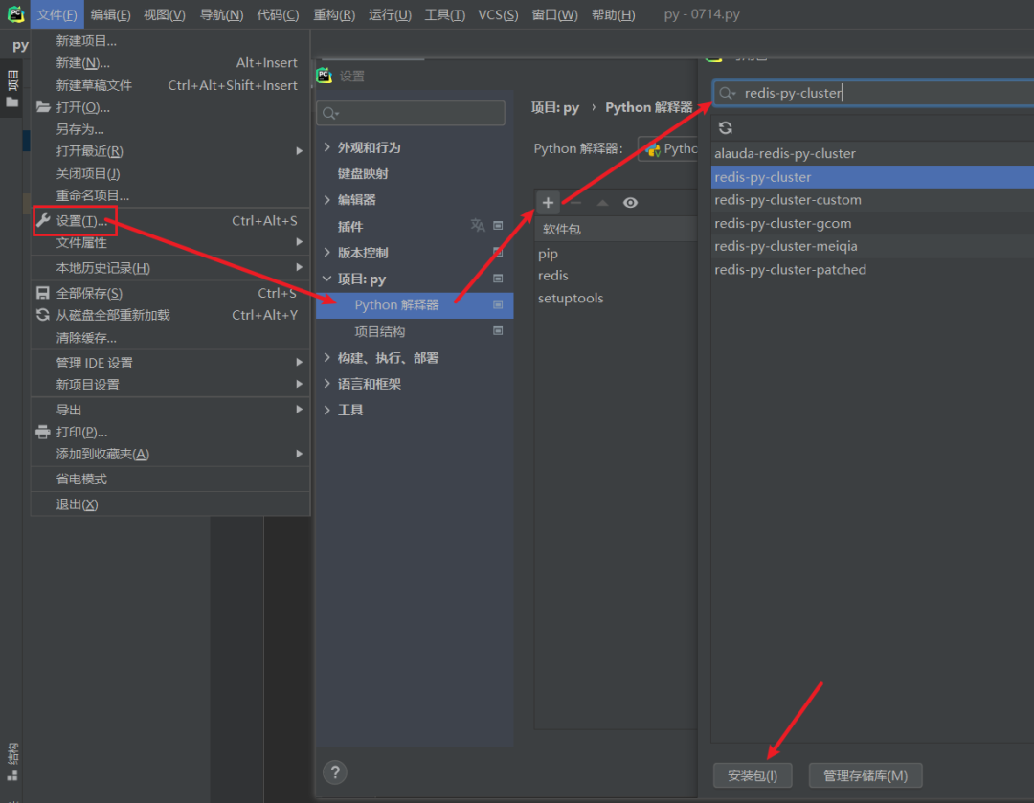
Task: Expand the 本地历史记录(H) submenu arrow
Action: click(300, 267)
